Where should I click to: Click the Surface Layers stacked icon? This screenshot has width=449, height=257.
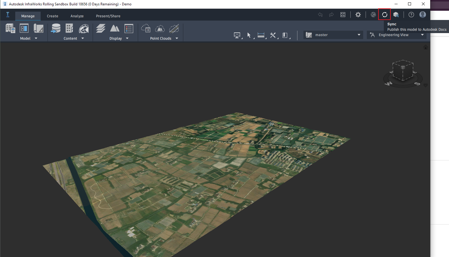[x=101, y=28]
